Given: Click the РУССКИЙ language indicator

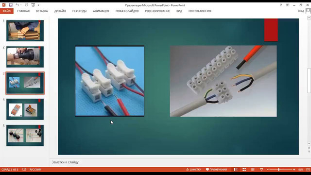Looking at the screenshot, I should point(35,170).
